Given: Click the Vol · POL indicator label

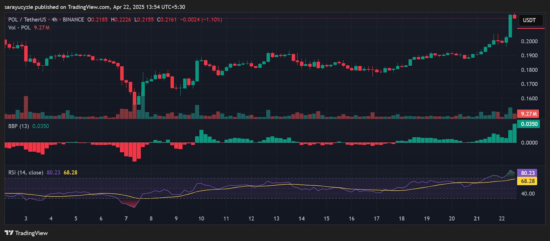Looking at the screenshot, I should [19, 28].
